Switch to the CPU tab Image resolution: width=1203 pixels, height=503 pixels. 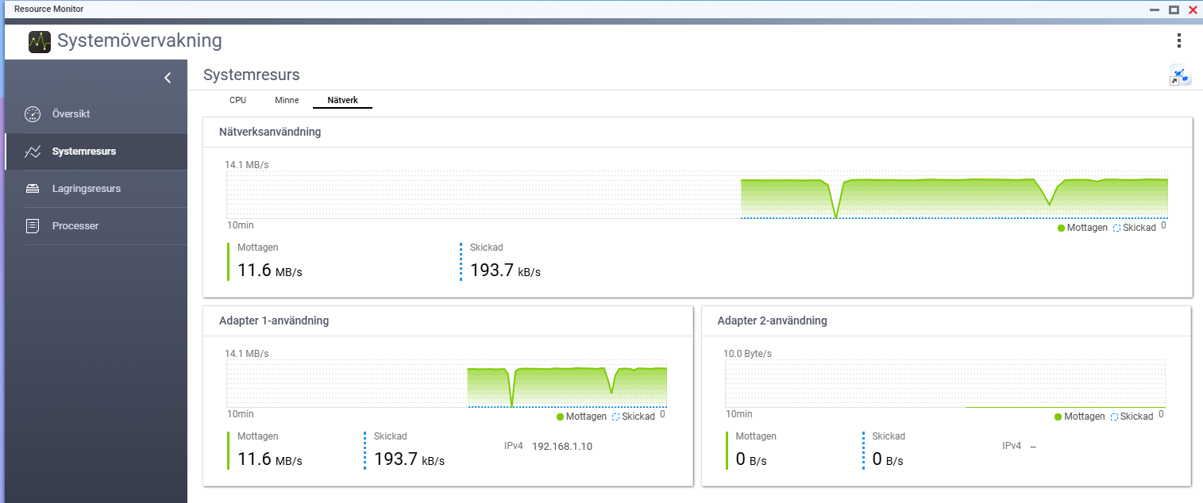coord(237,101)
